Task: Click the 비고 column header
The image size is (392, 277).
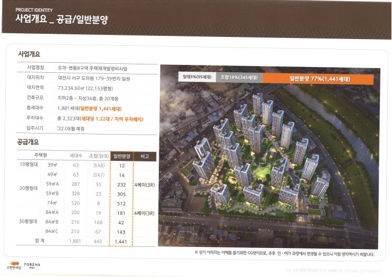Action: click(x=145, y=157)
